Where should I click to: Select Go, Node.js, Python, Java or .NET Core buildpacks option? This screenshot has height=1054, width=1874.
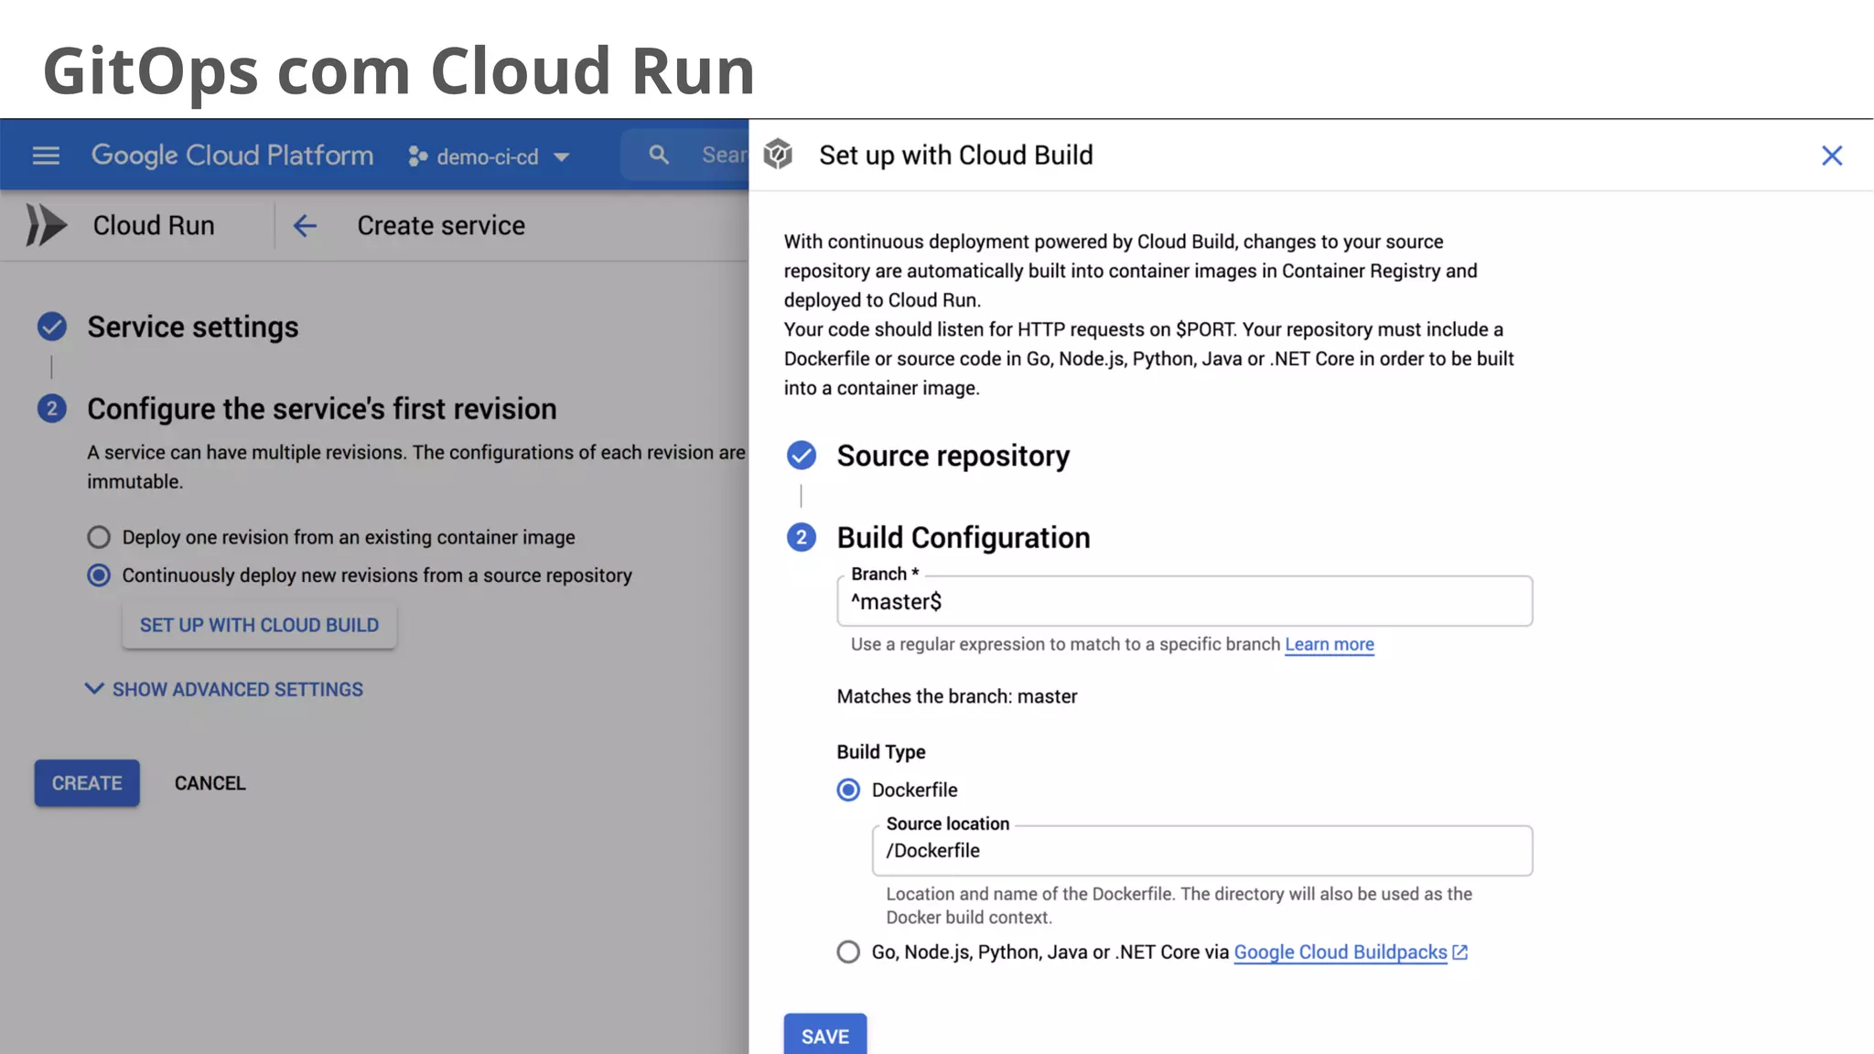[x=848, y=952]
